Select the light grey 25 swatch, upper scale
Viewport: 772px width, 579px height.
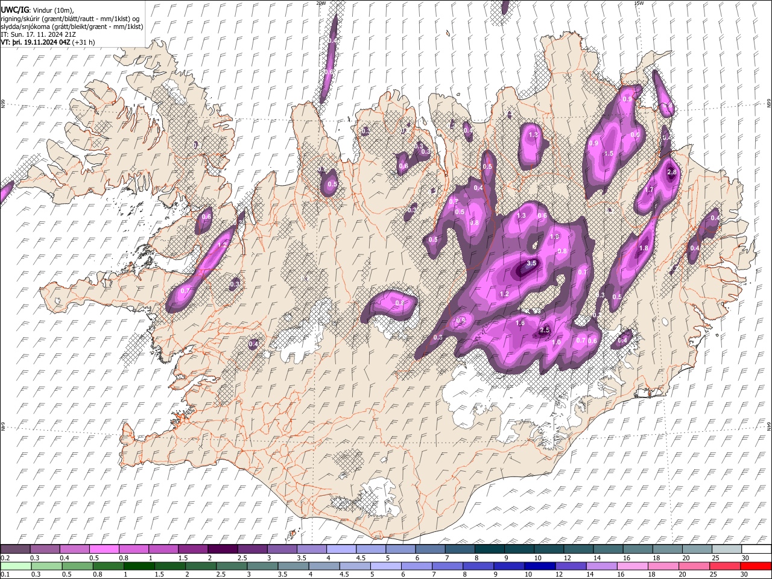727,549
